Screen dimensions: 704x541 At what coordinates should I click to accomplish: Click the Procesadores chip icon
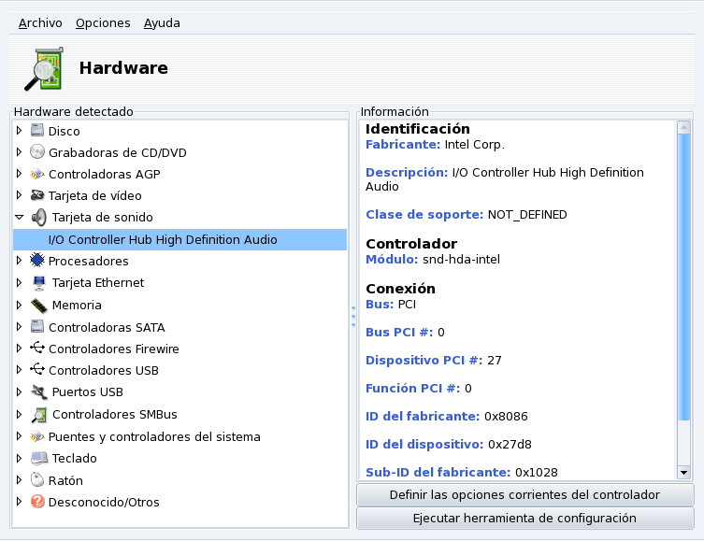pos(37,261)
